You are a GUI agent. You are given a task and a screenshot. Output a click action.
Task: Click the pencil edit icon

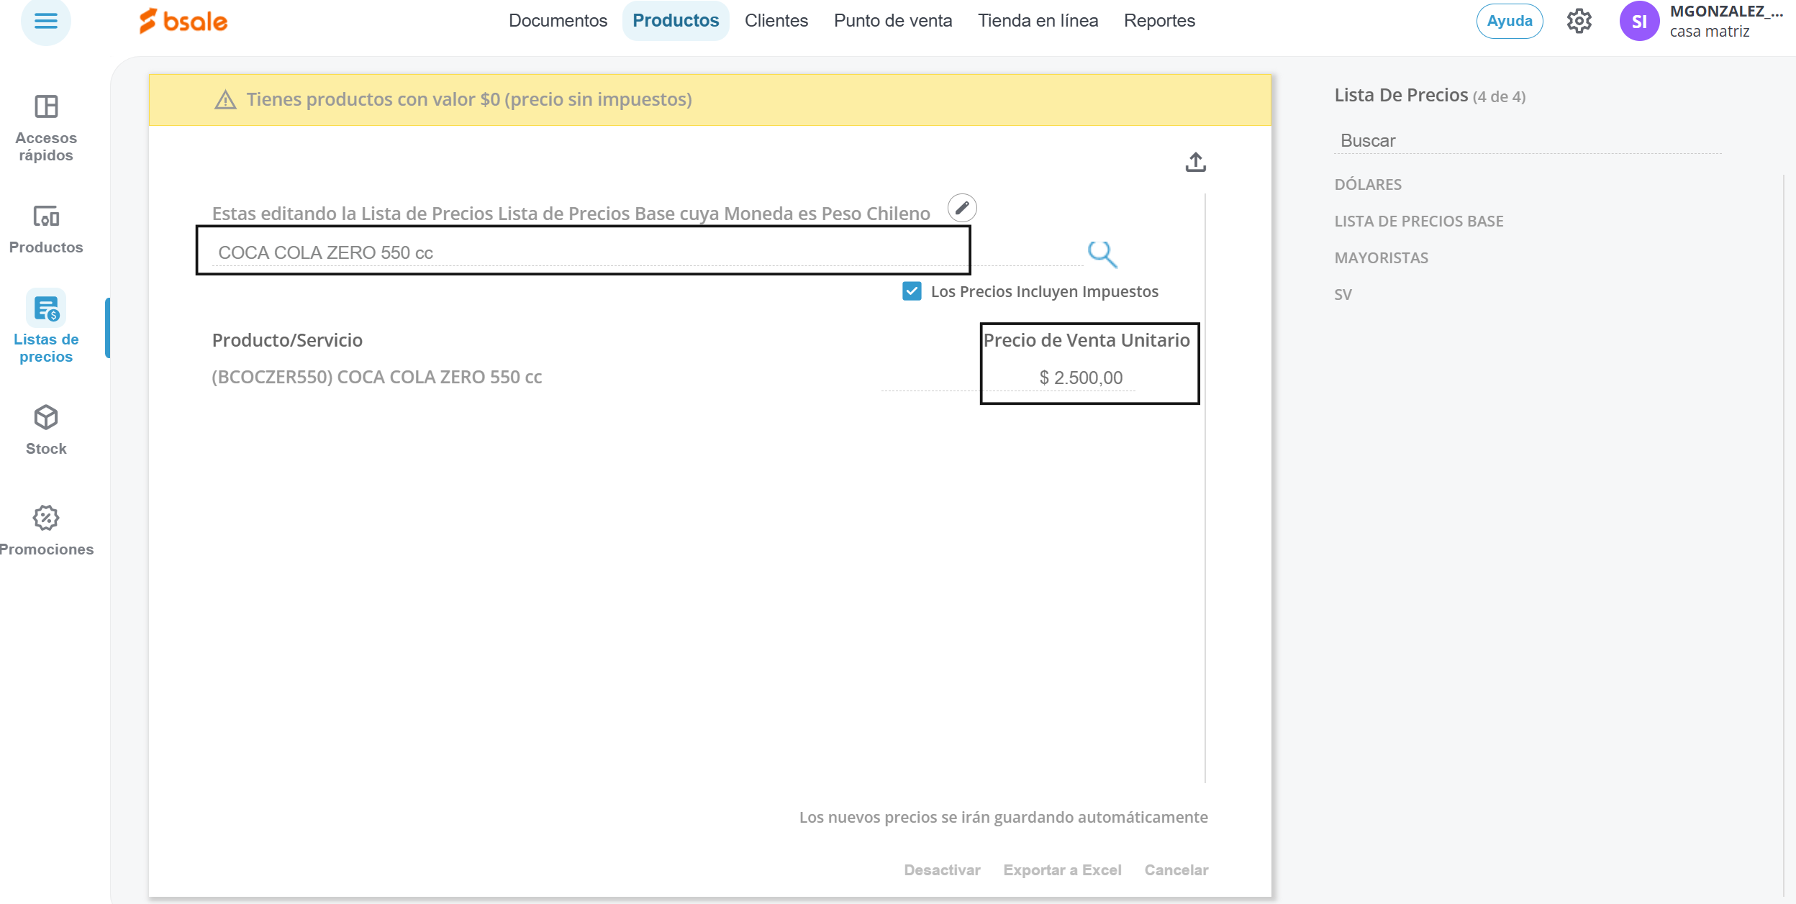tap(962, 208)
